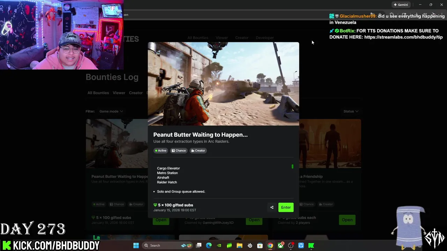Switch to Google Chrome on the taskbar
Viewport: 447px width, 251px height.
270,245
